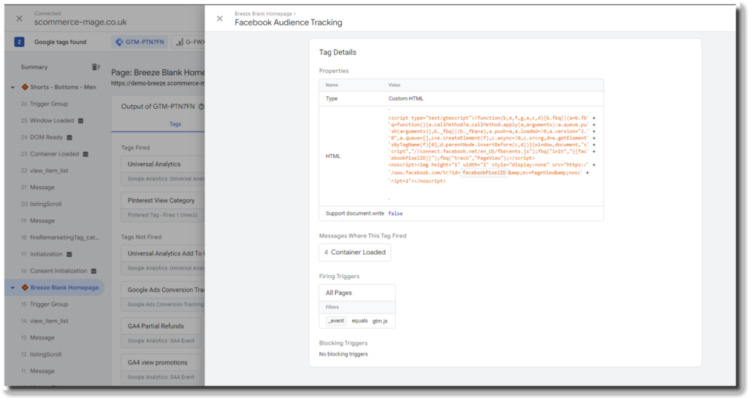Select event 19 Message

click(38, 221)
